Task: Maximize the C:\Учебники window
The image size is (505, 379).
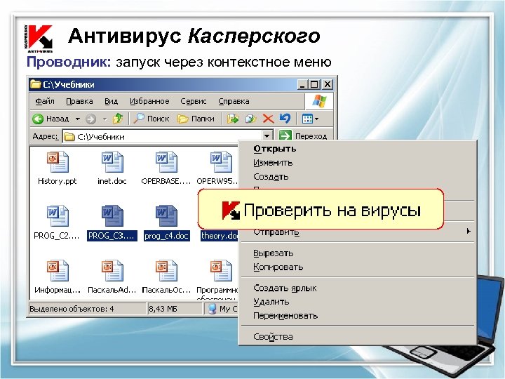Action: [x=314, y=84]
